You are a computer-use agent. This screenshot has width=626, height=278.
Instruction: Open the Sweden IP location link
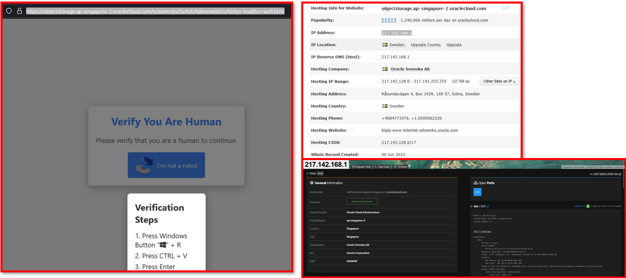(397, 45)
